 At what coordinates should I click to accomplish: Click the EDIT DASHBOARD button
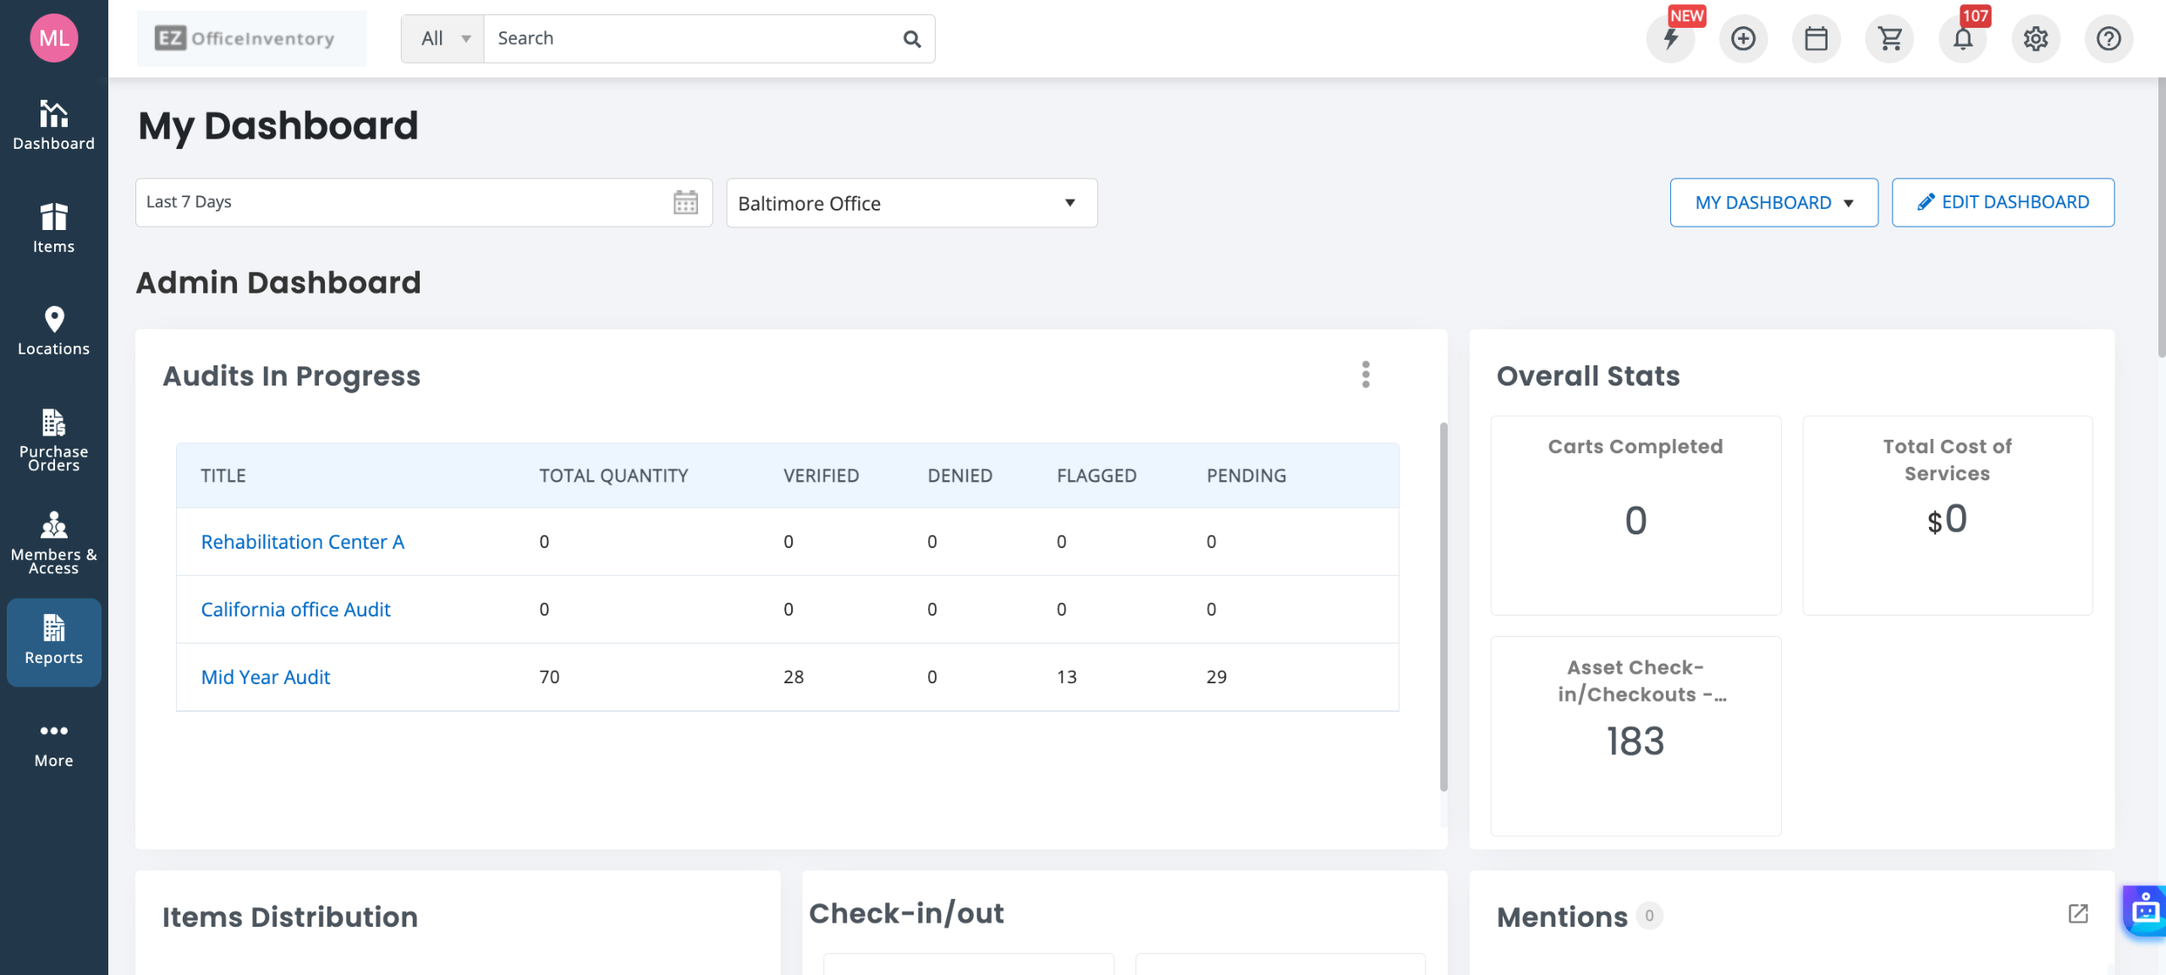[x=2002, y=203]
